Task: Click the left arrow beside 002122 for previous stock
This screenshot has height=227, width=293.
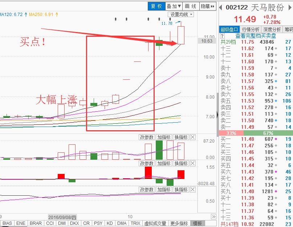Action: (x=221, y=7)
